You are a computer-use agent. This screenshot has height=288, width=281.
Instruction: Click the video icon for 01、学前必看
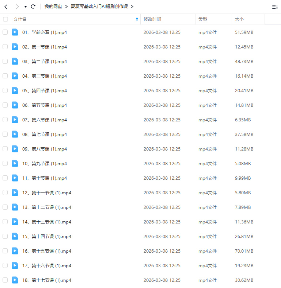click(15, 32)
